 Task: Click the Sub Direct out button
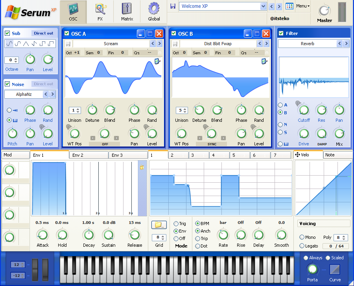[x=43, y=33]
